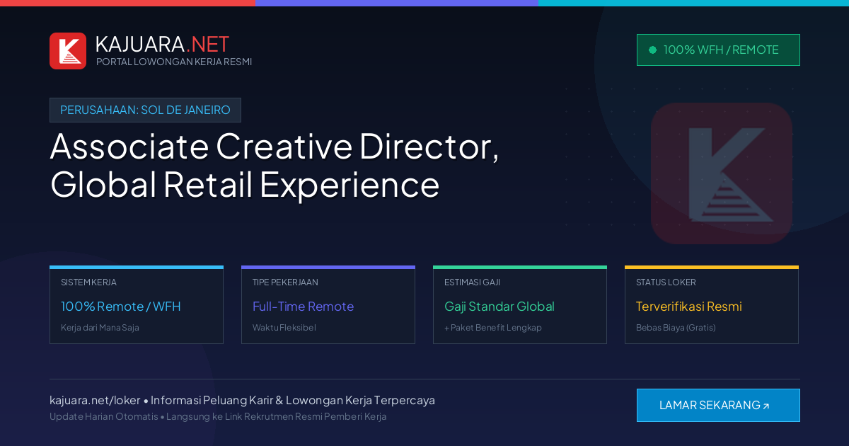Open the kajuara.net/loker link text
This screenshot has height=446, width=849.
coord(95,400)
